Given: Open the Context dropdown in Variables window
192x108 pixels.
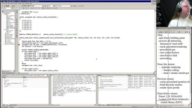Looking at the screenshot, I should 47,75.
